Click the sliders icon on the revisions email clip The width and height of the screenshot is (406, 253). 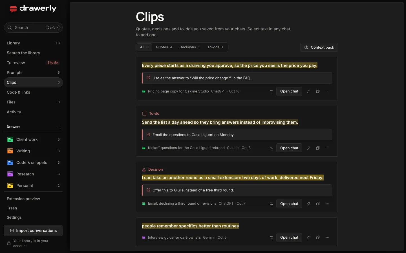coord(271,204)
